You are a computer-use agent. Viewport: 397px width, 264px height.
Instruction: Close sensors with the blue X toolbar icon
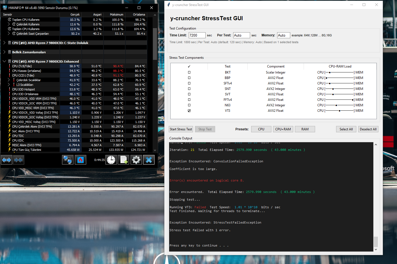(149, 160)
